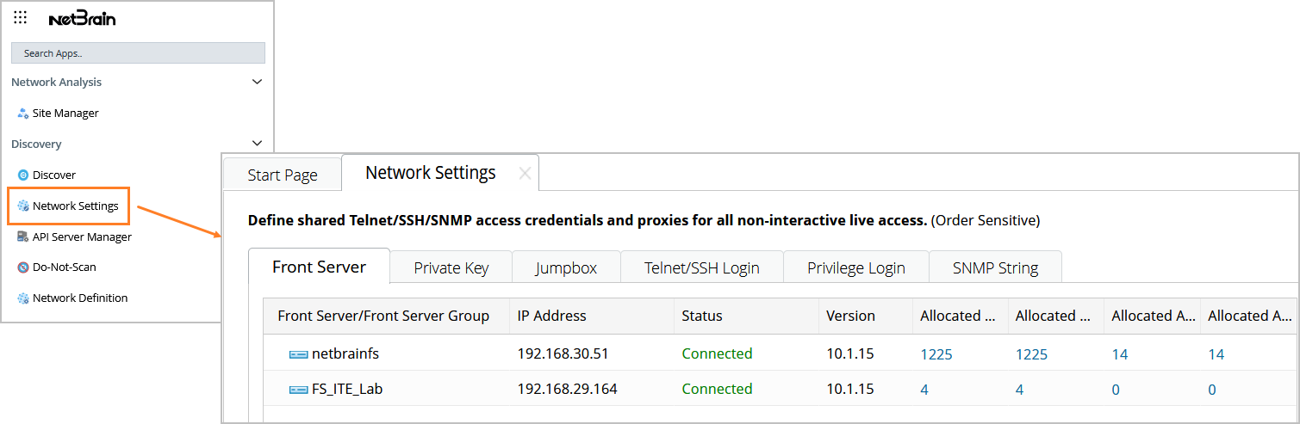Click the Do-Not-Scan icon

point(23,267)
